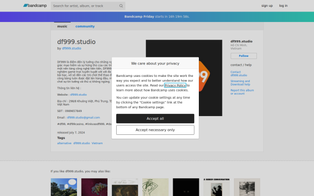Open the Privacy Policy link
This screenshot has height=196, width=314.
(x=175, y=85)
